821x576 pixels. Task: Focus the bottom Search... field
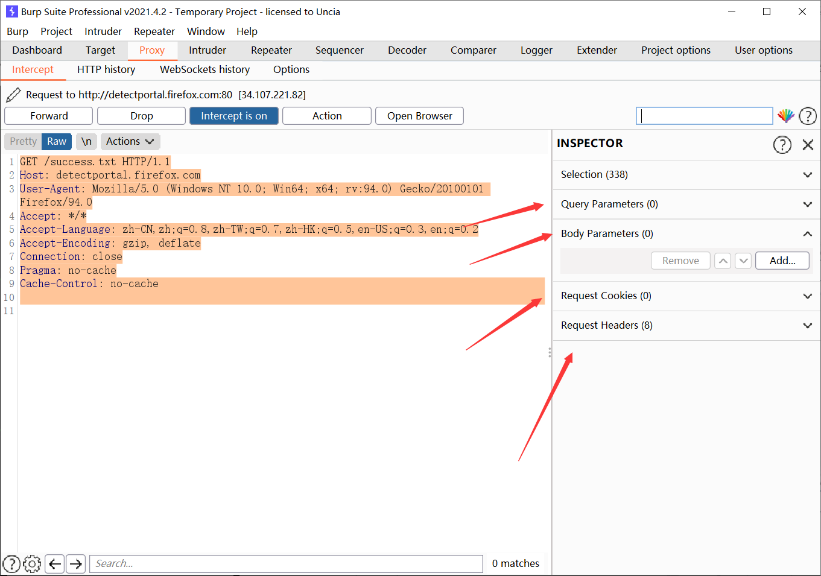(287, 564)
